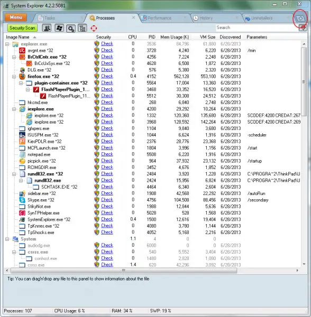Screen dimensions: 311x317
Task: Collapse the explorer.exe tree node
Action: (x=7, y=44)
